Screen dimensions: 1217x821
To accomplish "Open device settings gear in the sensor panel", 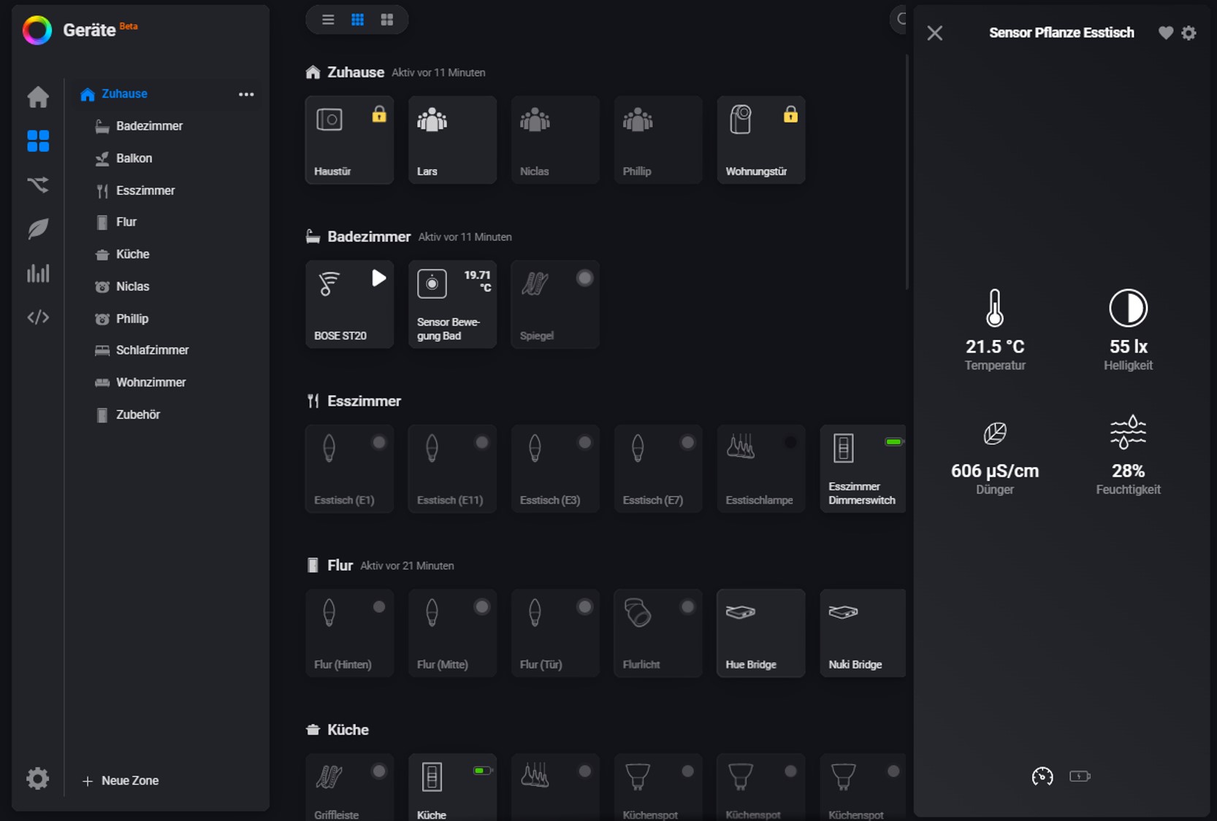I will pyautogui.click(x=1189, y=33).
